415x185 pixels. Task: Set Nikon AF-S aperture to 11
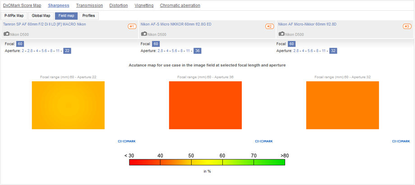pyautogui.click(x=188, y=51)
